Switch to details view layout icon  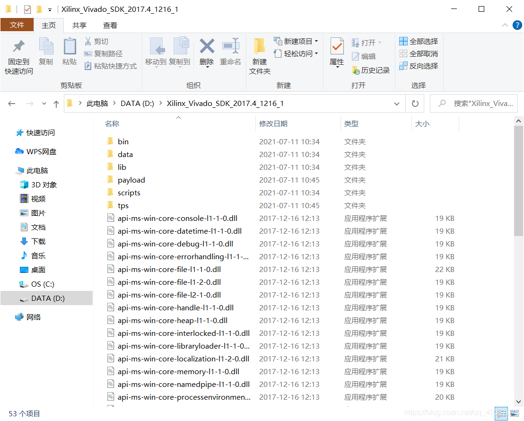501,413
